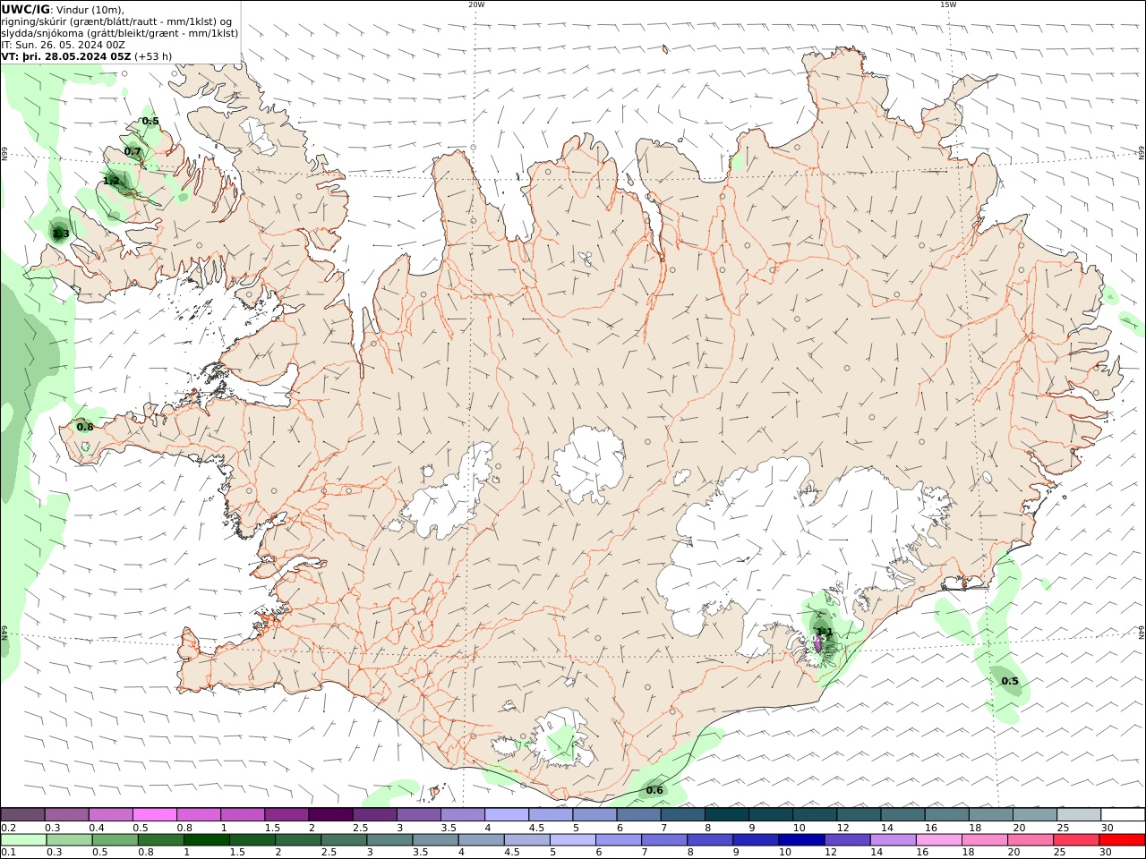Click the '2.5' label in the rain legend

pos(329,853)
